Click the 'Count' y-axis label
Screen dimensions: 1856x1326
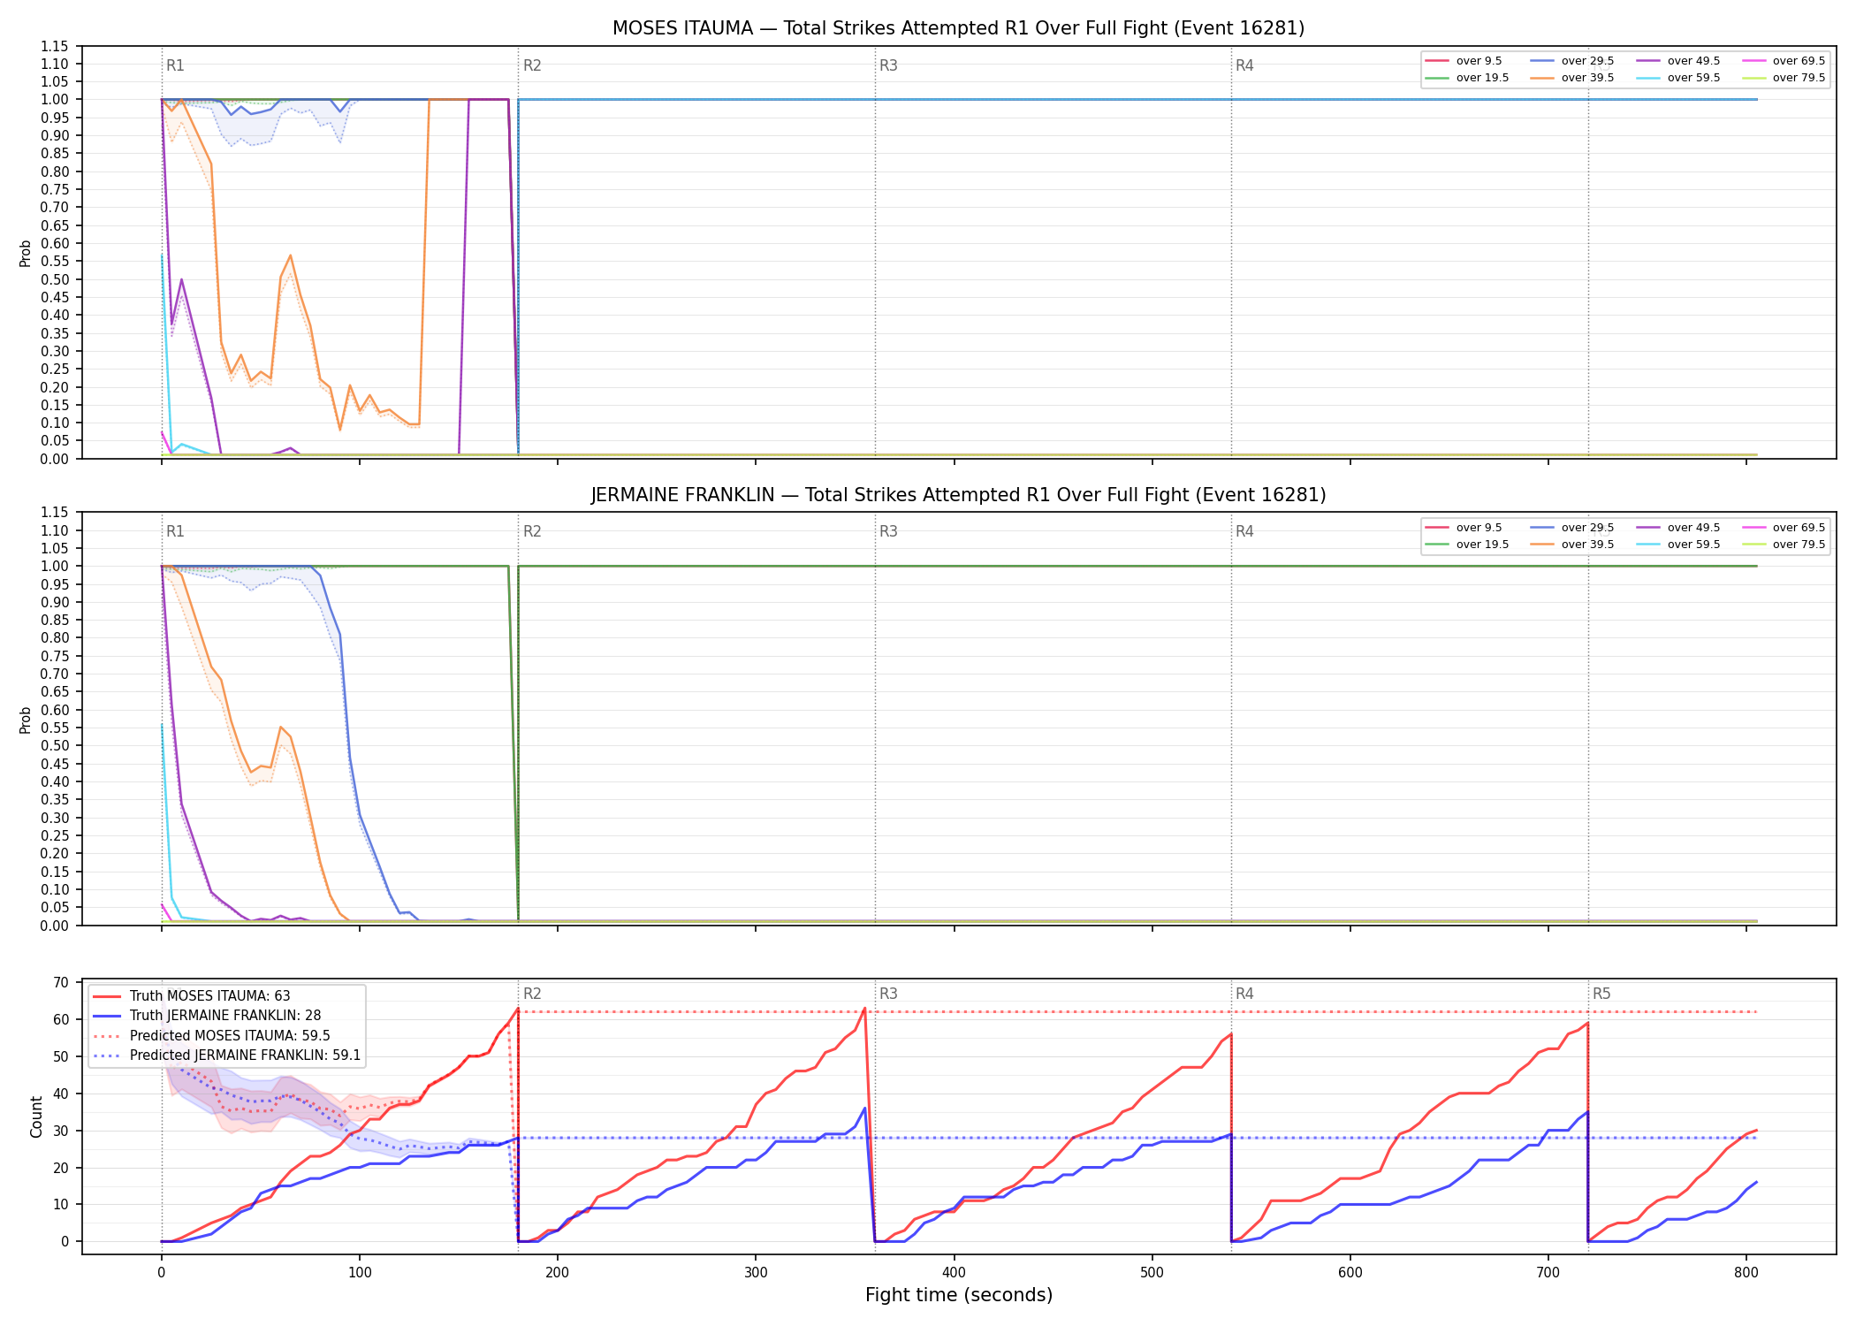click(36, 1116)
